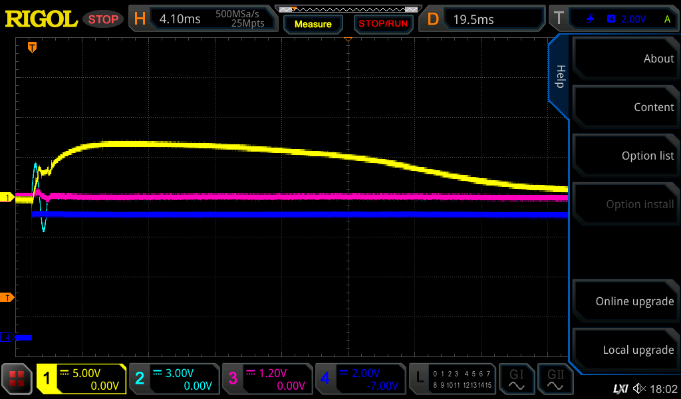Collapse the Help side panel tab
This screenshot has height=399, width=681.
tap(559, 76)
